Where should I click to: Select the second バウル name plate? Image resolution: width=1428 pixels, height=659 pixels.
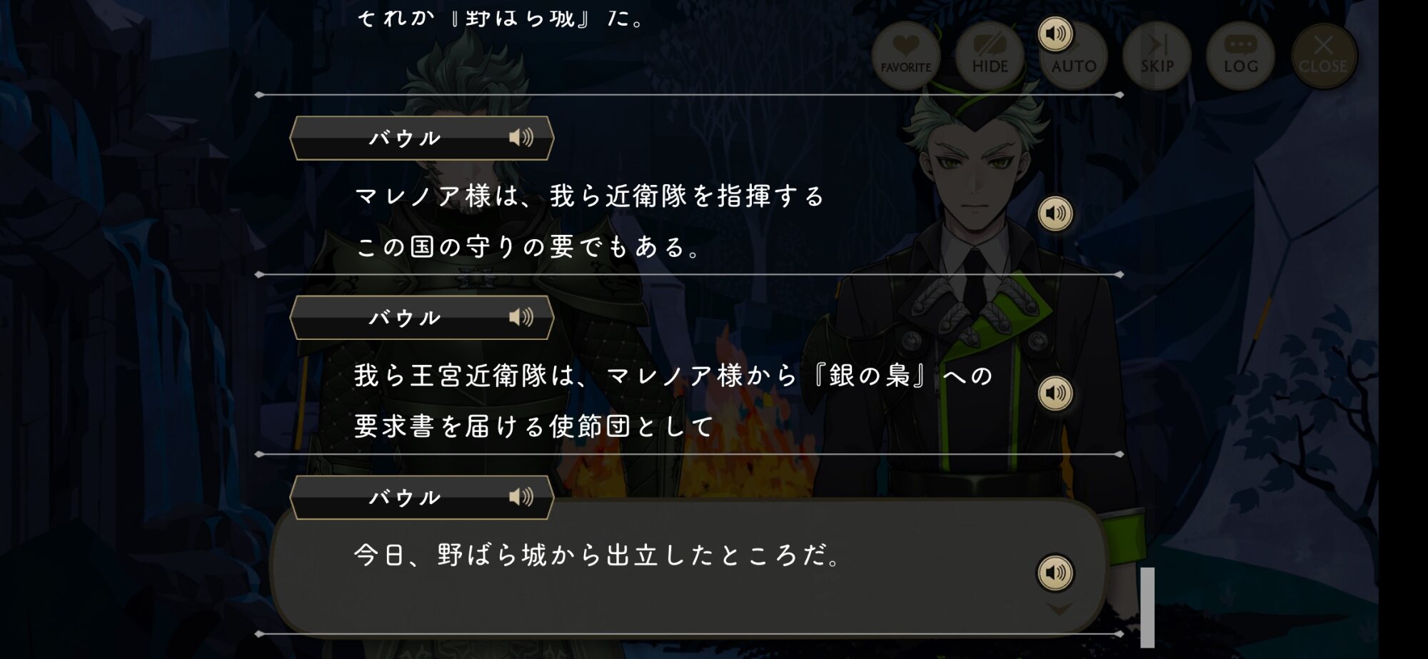coord(422,317)
